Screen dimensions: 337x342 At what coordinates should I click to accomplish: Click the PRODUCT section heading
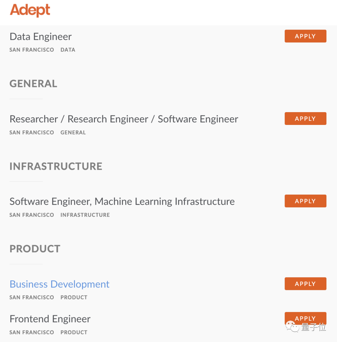[x=35, y=249]
